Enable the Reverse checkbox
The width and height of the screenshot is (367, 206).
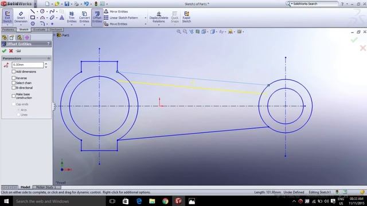pyautogui.click(x=14, y=78)
